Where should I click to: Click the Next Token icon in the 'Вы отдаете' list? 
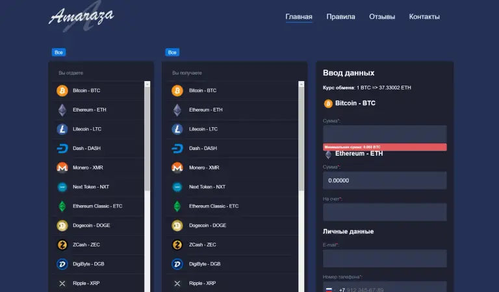click(x=62, y=187)
